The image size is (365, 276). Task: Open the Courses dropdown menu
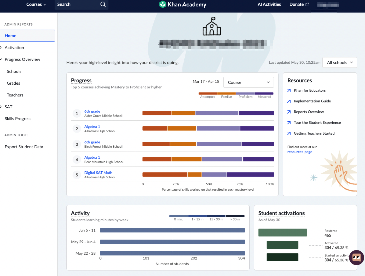pos(36,4)
